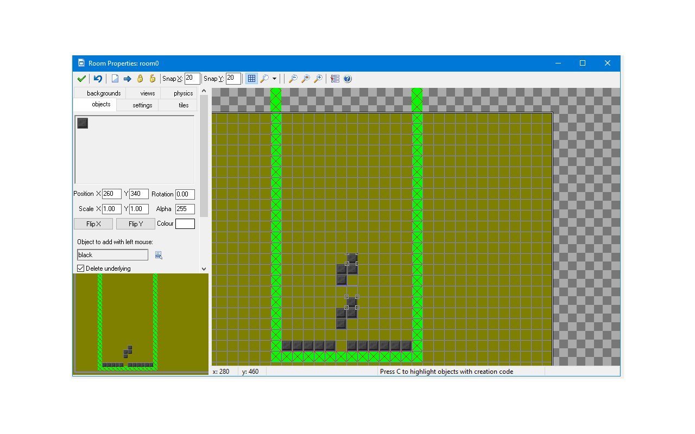Click the x: 280 status readout
Viewport: 695px width, 434px height.
click(220, 372)
